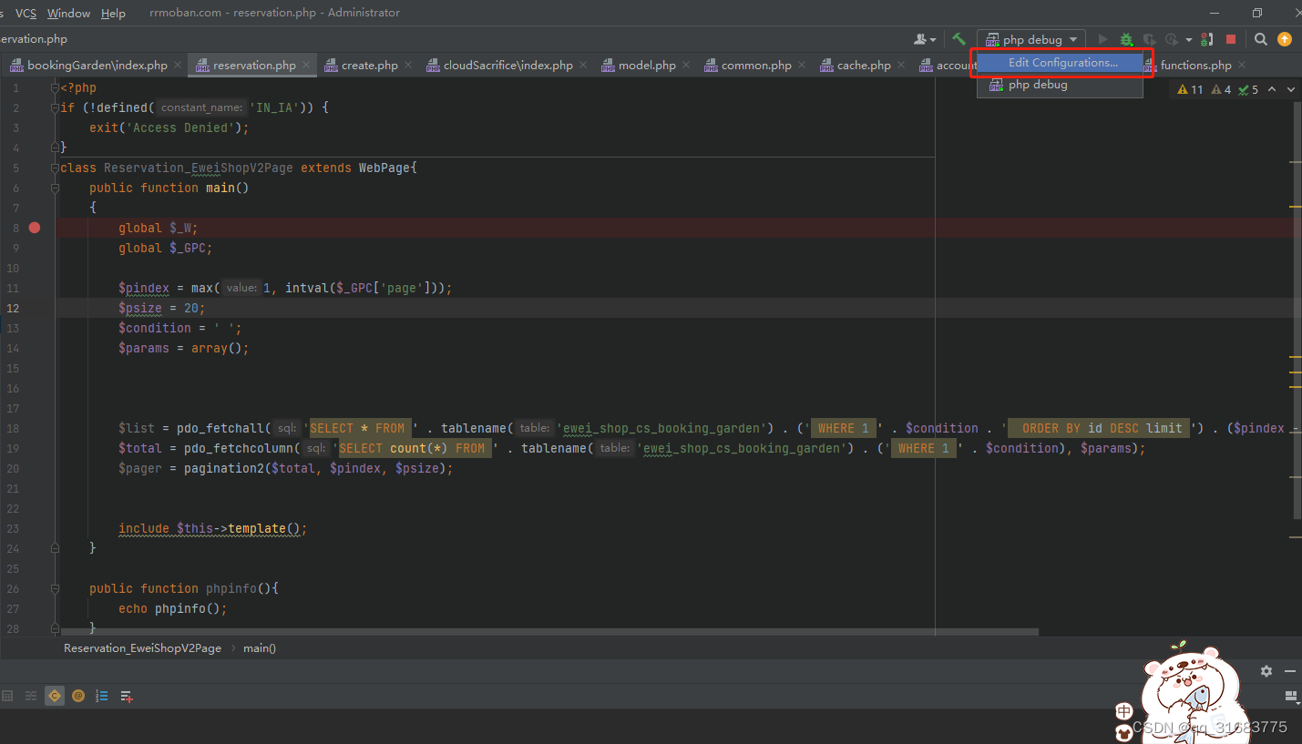Screen dimensions: 1302x744
Task: Stop the running process via red square
Action: point(1231,39)
